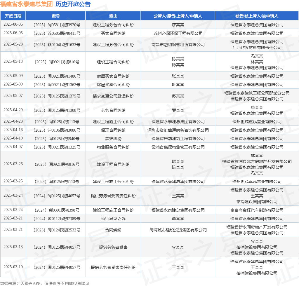
Task: Select the date 2025-04-28
Action: pyautogui.click(x=13, y=121)
